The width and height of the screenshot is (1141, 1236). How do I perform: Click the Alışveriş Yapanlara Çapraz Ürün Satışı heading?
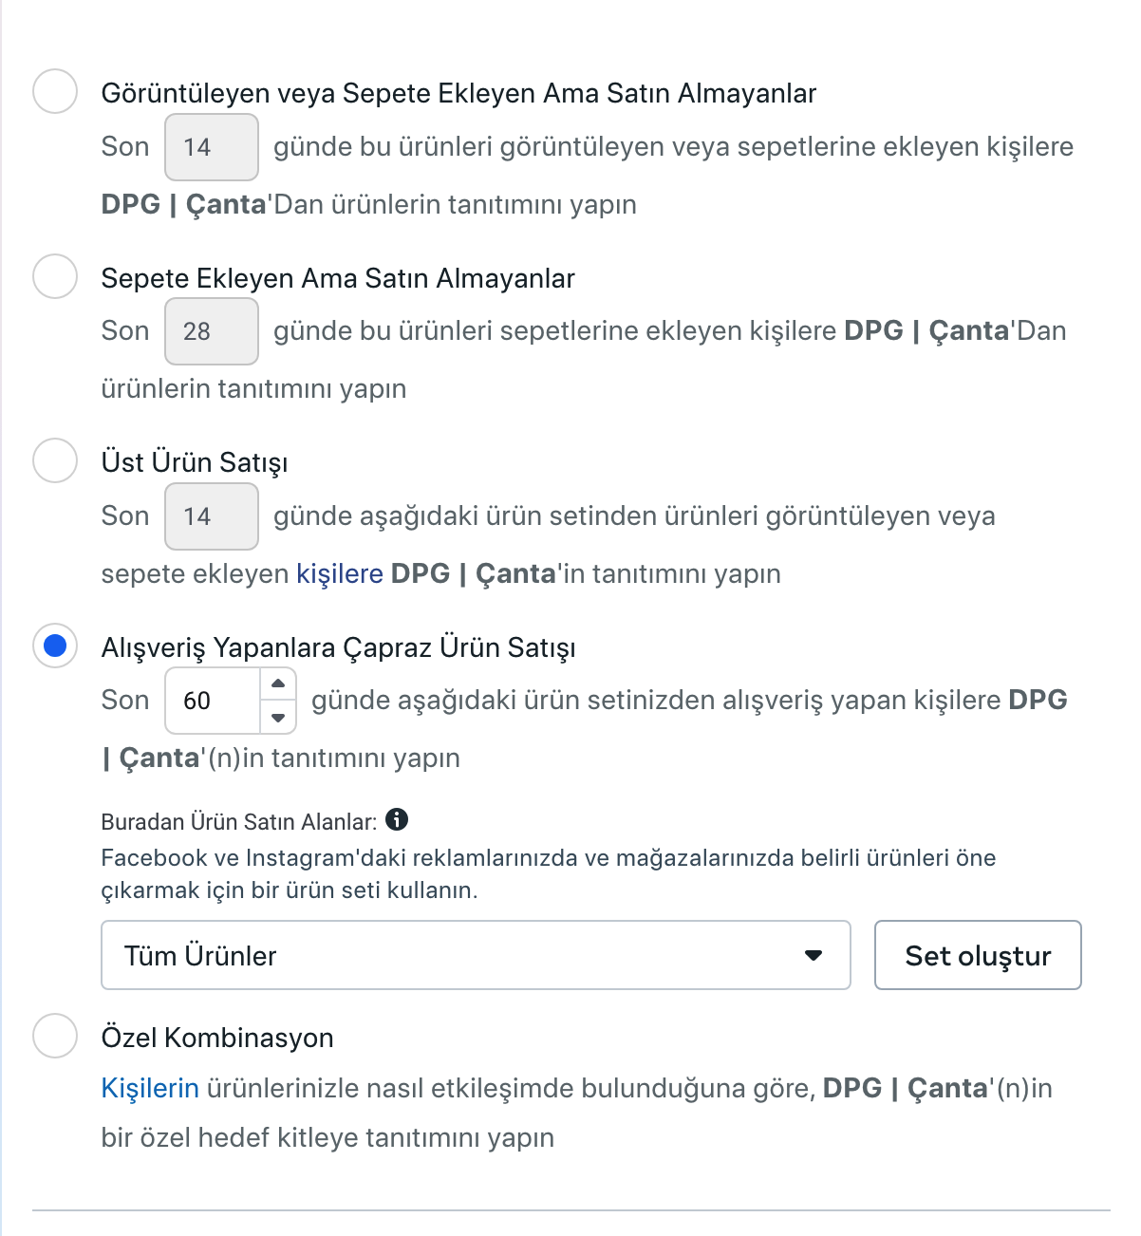pos(339,647)
